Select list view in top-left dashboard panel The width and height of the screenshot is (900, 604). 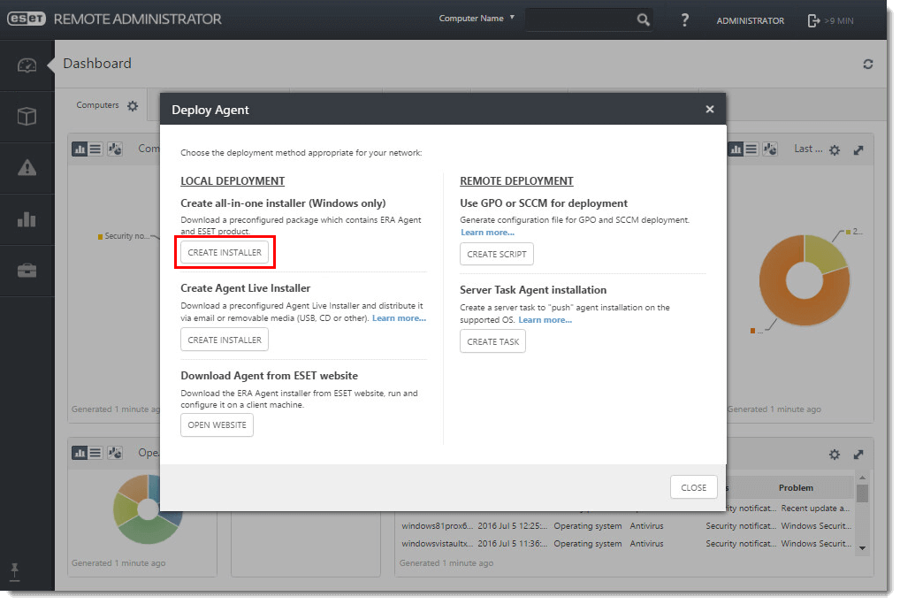tap(95, 149)
